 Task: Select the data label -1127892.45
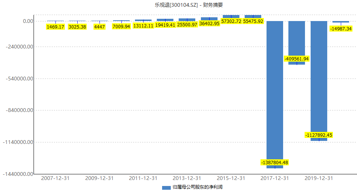point(319,135)
